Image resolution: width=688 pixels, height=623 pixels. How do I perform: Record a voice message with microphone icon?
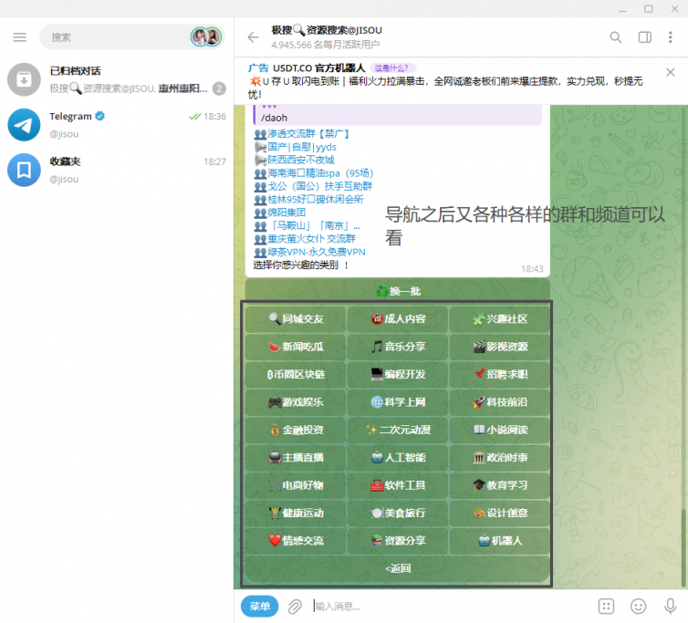670,607
